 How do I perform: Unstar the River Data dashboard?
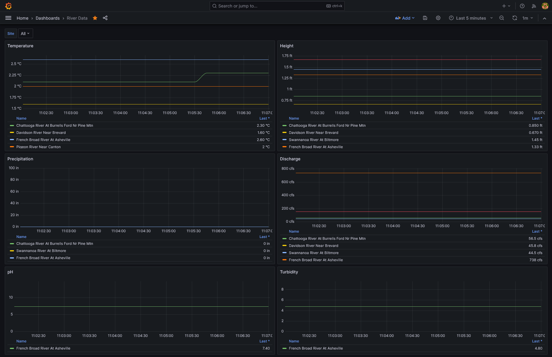(x=95, y=18)
